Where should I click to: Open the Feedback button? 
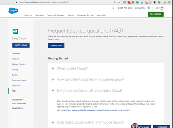pyautogui.click(x=161, y=127)
